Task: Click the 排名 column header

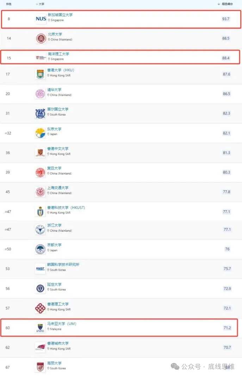Action: (9, 4)
